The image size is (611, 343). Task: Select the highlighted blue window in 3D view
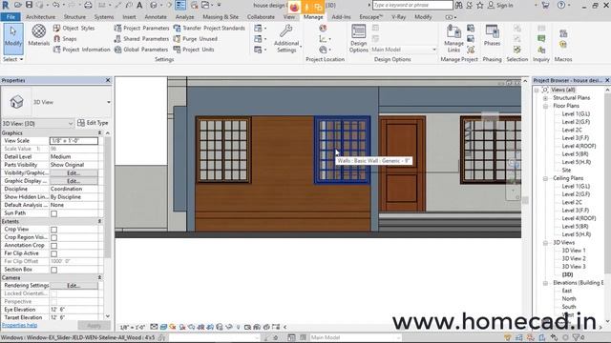click(342, 150)
